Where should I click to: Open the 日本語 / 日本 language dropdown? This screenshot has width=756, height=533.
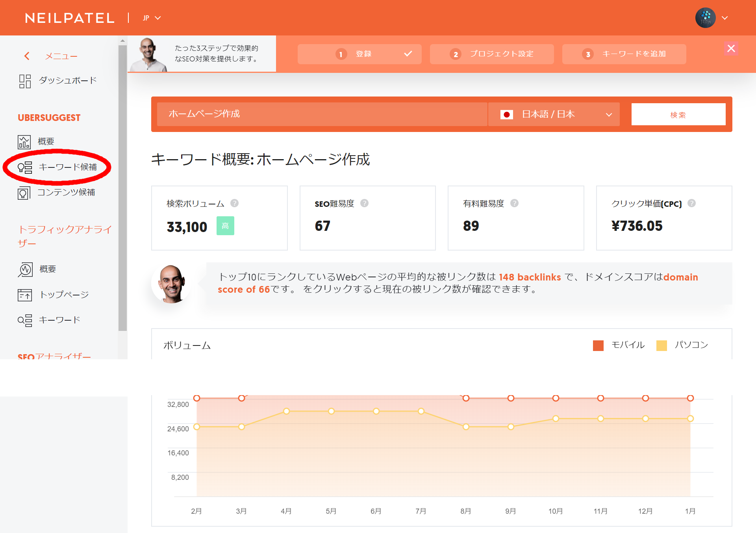tap(554, 114)
